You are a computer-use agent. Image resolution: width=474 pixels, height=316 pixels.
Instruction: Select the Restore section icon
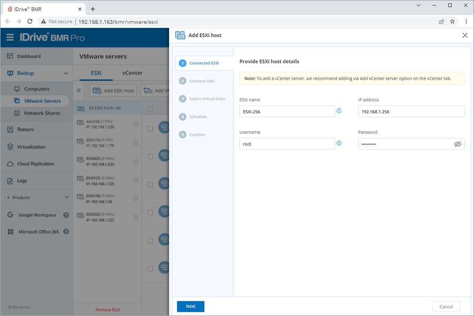10,130
